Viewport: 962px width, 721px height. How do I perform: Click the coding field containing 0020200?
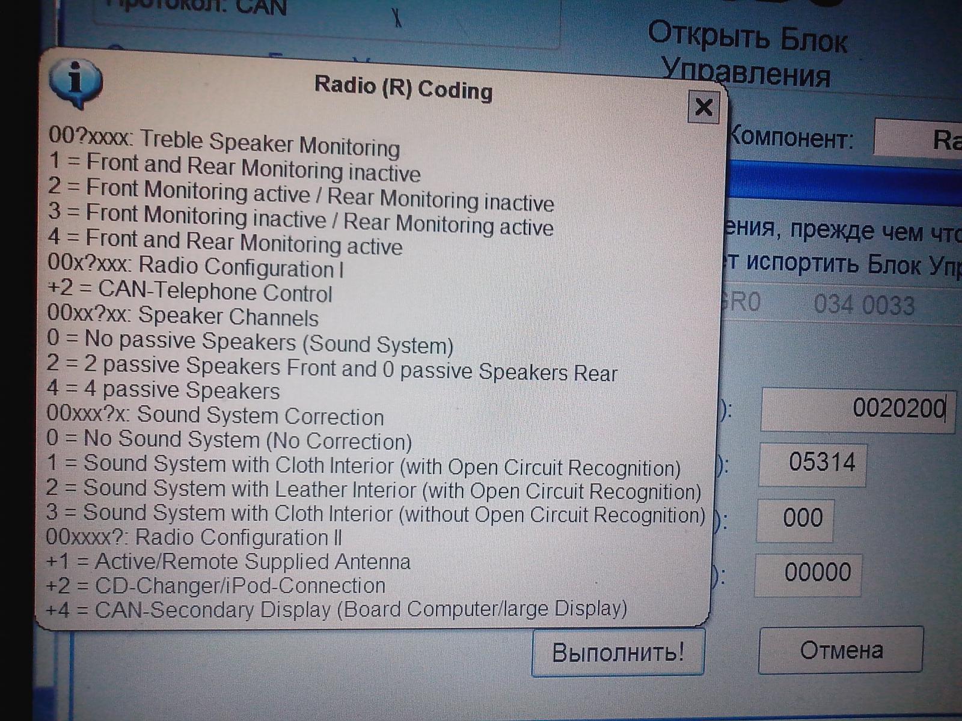tap(858, 409)
